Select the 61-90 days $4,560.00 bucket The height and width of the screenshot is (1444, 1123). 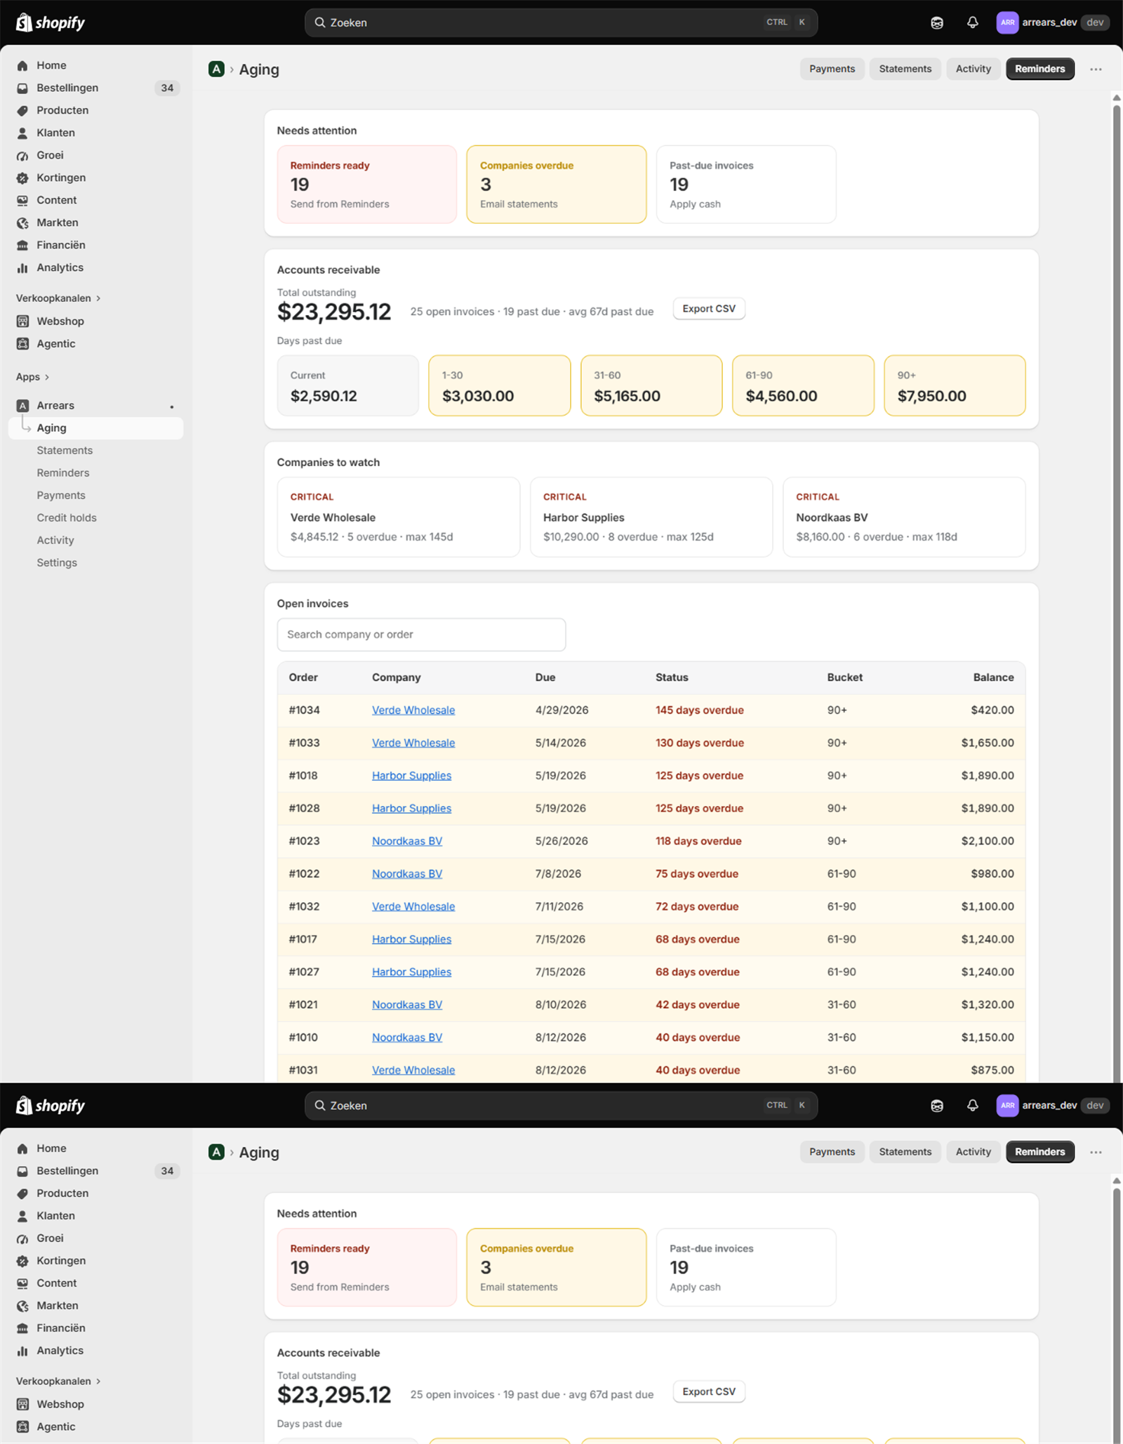pyautogui.click(x=803, y=385)
